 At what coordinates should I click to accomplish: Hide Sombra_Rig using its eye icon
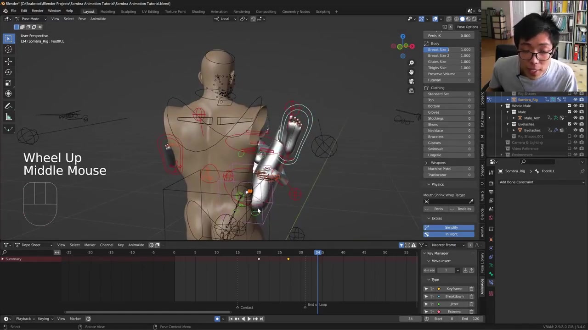575,99
